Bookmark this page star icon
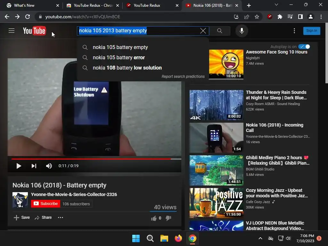Viewport: 328px width, 246px height. (257, 17)
